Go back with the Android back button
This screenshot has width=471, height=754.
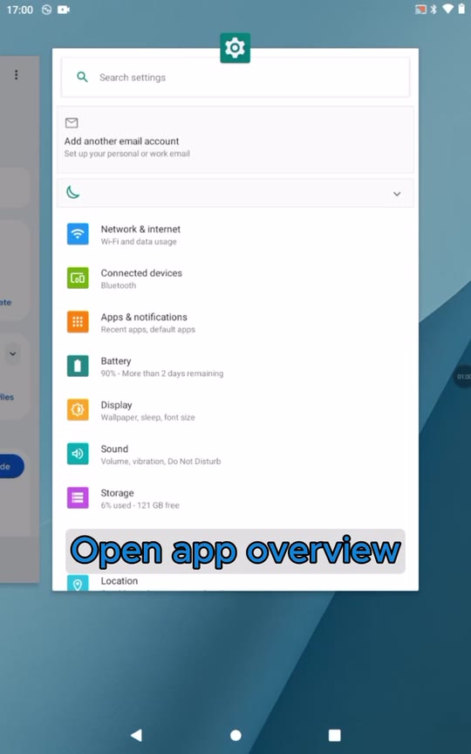[136, 734]
